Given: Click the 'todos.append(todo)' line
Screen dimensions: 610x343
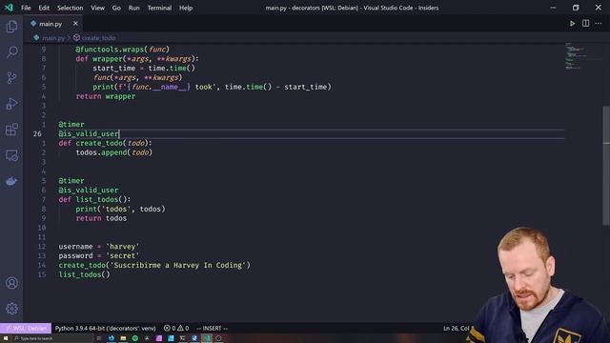Looking at the screenshot, I should coord(114,152).
